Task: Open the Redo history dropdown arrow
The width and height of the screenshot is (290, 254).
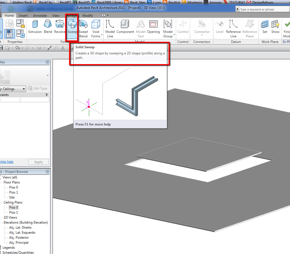Action: pos(32,48)
